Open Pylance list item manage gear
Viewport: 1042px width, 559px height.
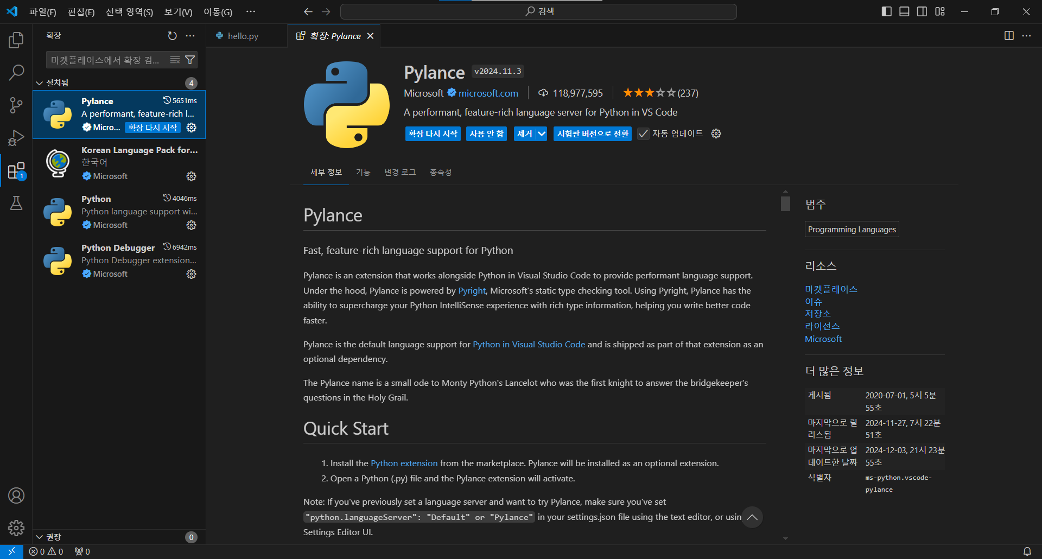point(191,128)
